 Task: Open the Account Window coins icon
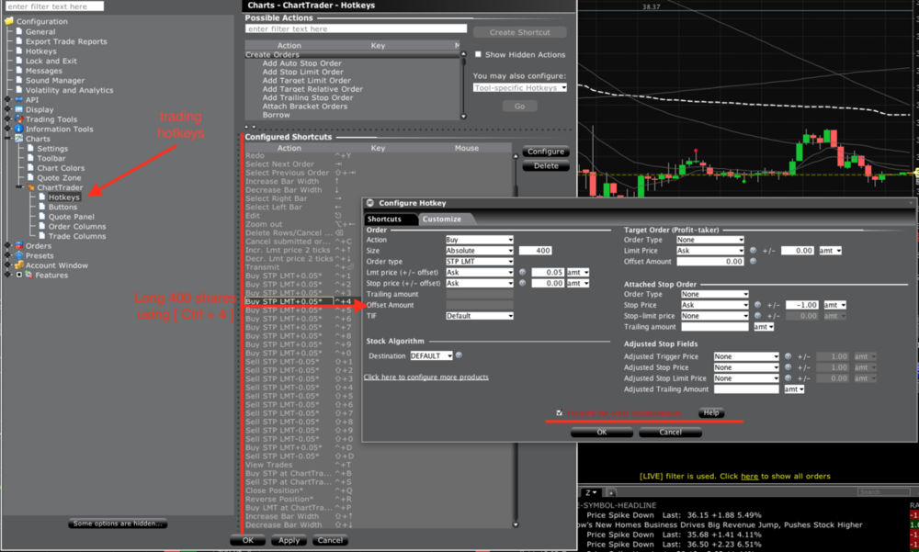19,265
